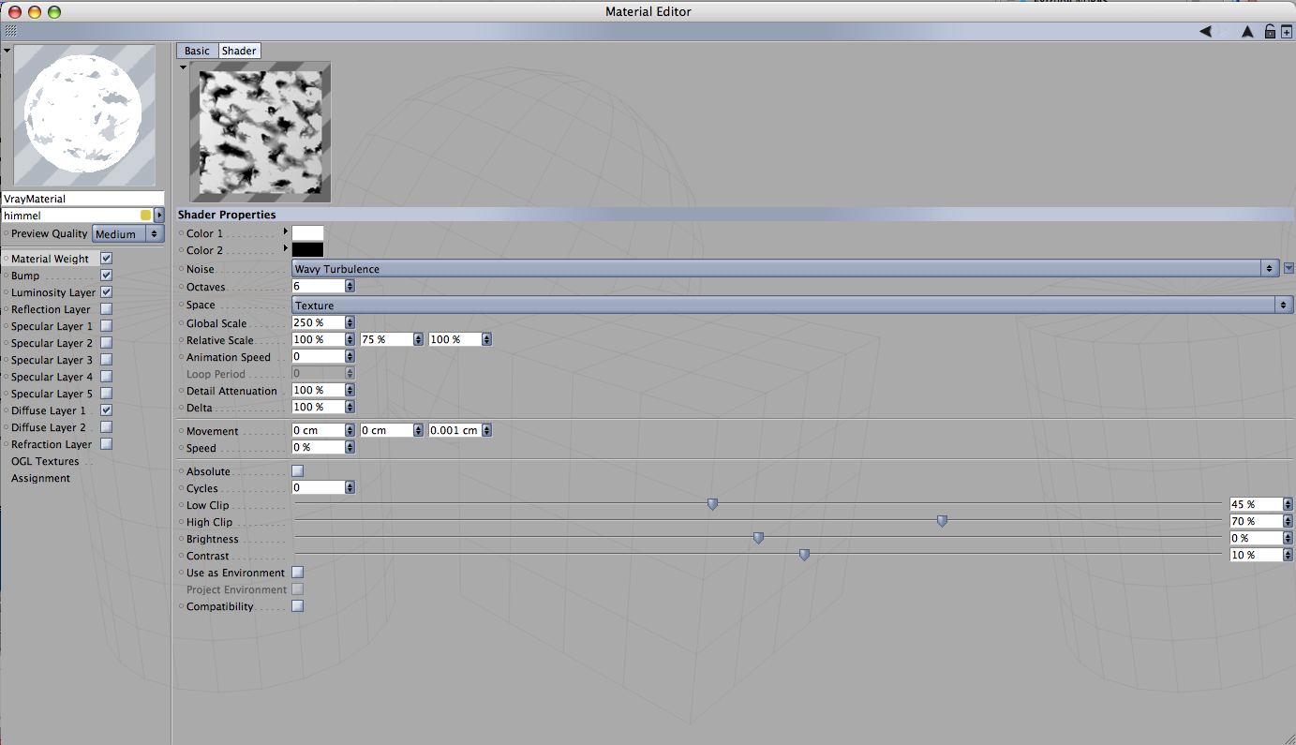Click the Contrast slider handle
This screenshot has width=1296, height=745.
(804, 555)
